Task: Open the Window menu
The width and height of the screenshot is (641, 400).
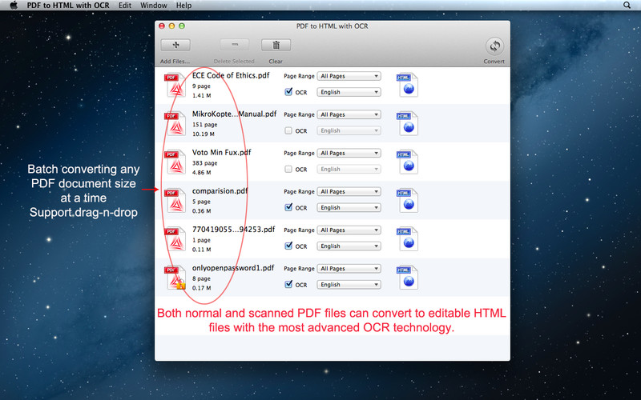Action: click(153, 6)
